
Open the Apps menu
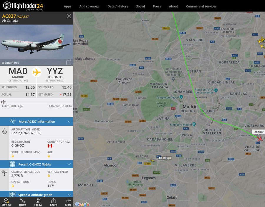[x=67, y=6]
